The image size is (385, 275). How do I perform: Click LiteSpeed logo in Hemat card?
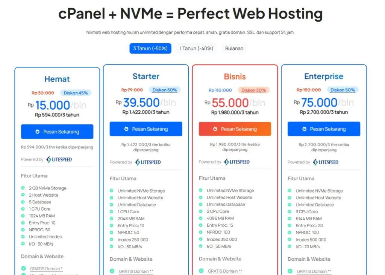[59, 159]
